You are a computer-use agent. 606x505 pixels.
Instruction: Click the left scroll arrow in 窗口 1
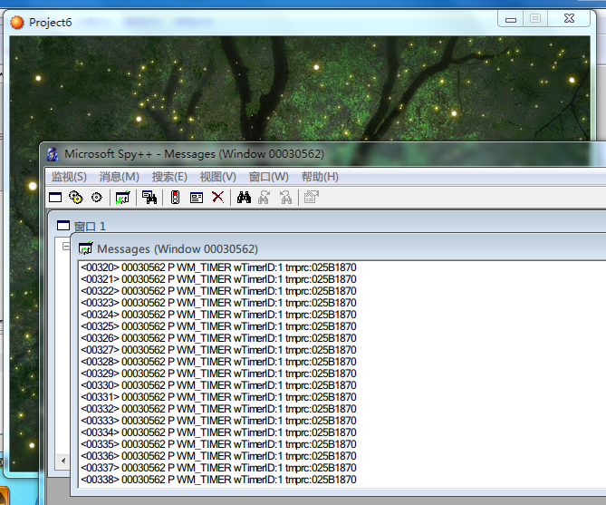tap(63, 461)
